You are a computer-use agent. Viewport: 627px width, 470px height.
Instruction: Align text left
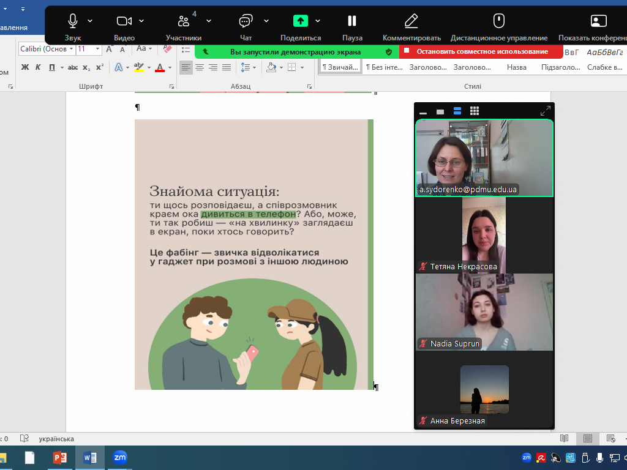click(x=186, y=67)
